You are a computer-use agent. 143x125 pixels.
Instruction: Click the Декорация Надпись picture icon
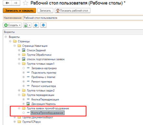click(28, 104)
